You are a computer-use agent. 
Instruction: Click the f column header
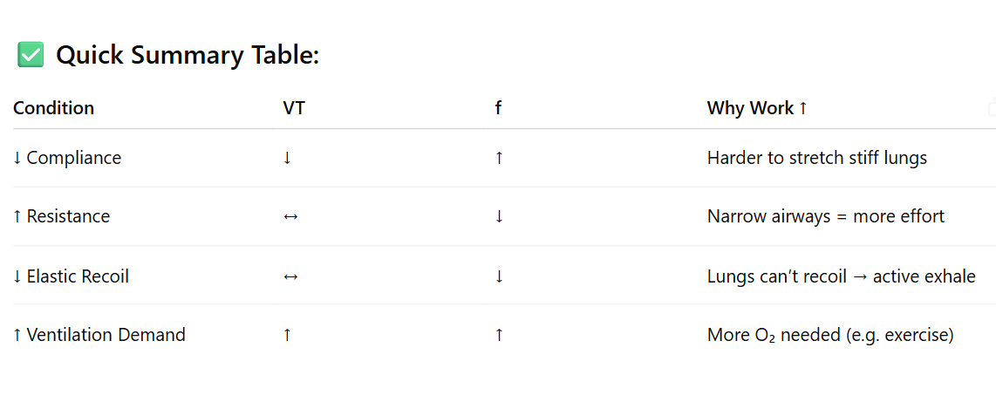pos(498,108)
